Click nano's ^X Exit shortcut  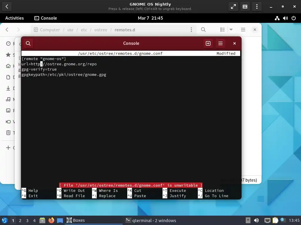[30, 196]
